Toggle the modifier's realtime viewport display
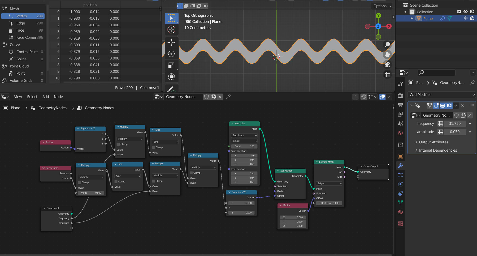 [x=443, y=105]
